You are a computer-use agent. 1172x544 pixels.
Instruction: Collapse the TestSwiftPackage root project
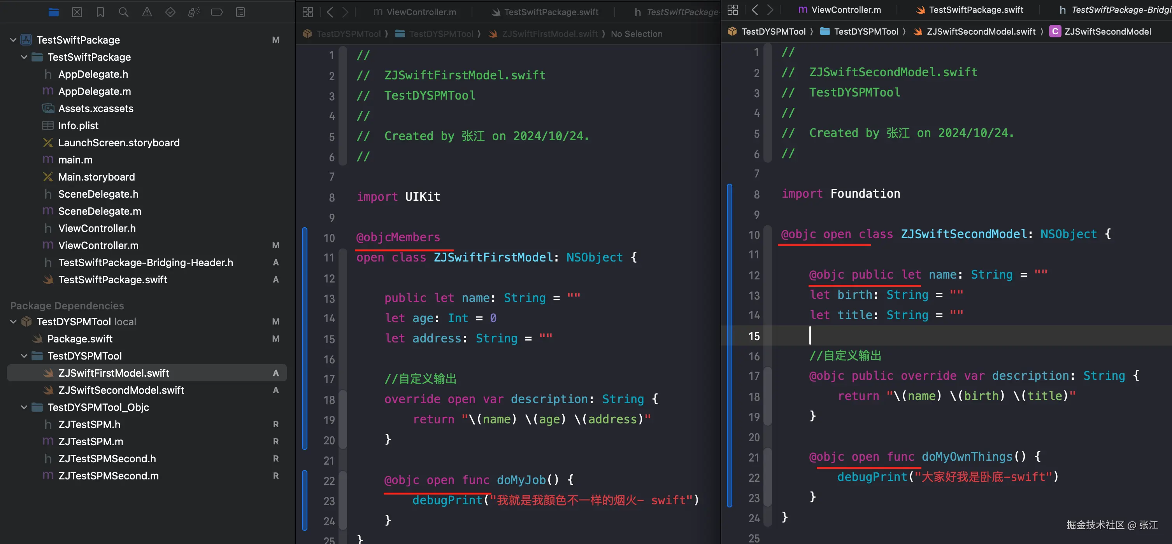tap(13, 40)
